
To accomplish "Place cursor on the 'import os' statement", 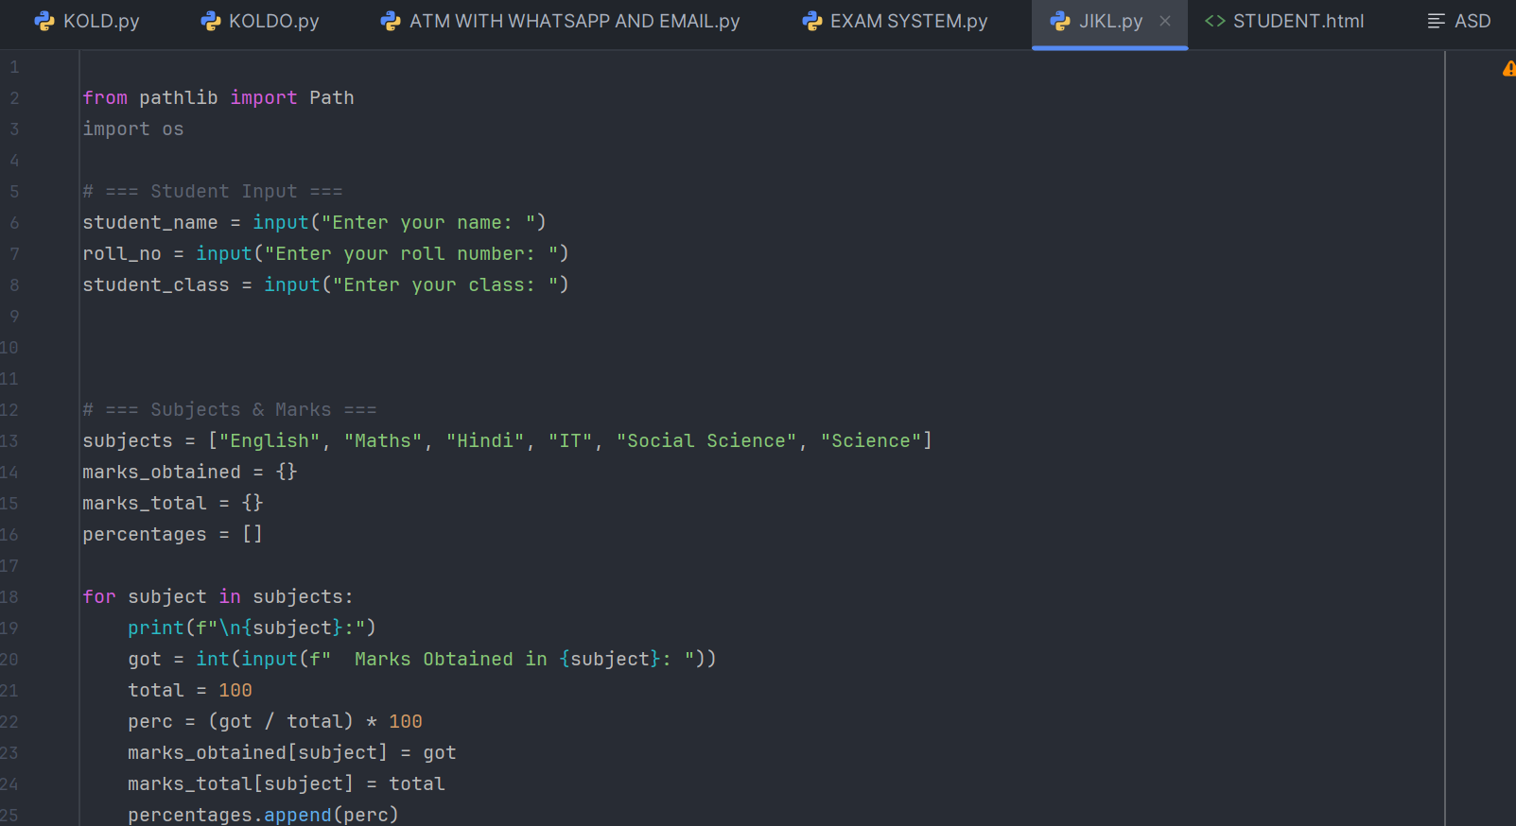I will click(132, 129).
